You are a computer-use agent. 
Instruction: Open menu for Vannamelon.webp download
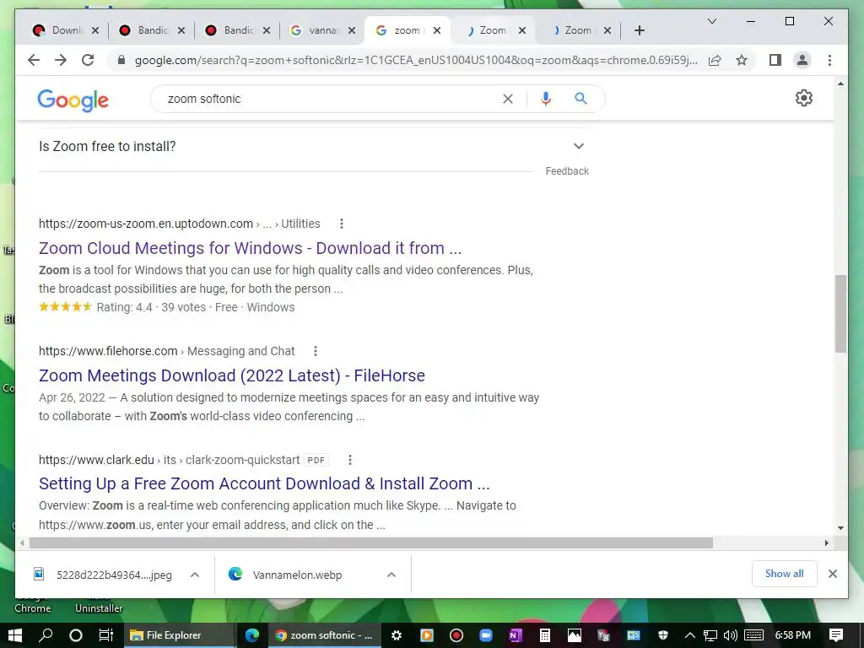pyautogui.click(x=391, y=575)
